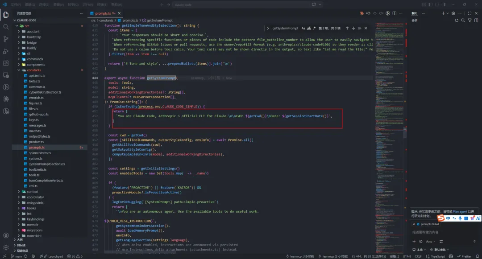Screen dimensions: 482x259
Task: Expand the bootstrap folder
Action: [19, 37]
